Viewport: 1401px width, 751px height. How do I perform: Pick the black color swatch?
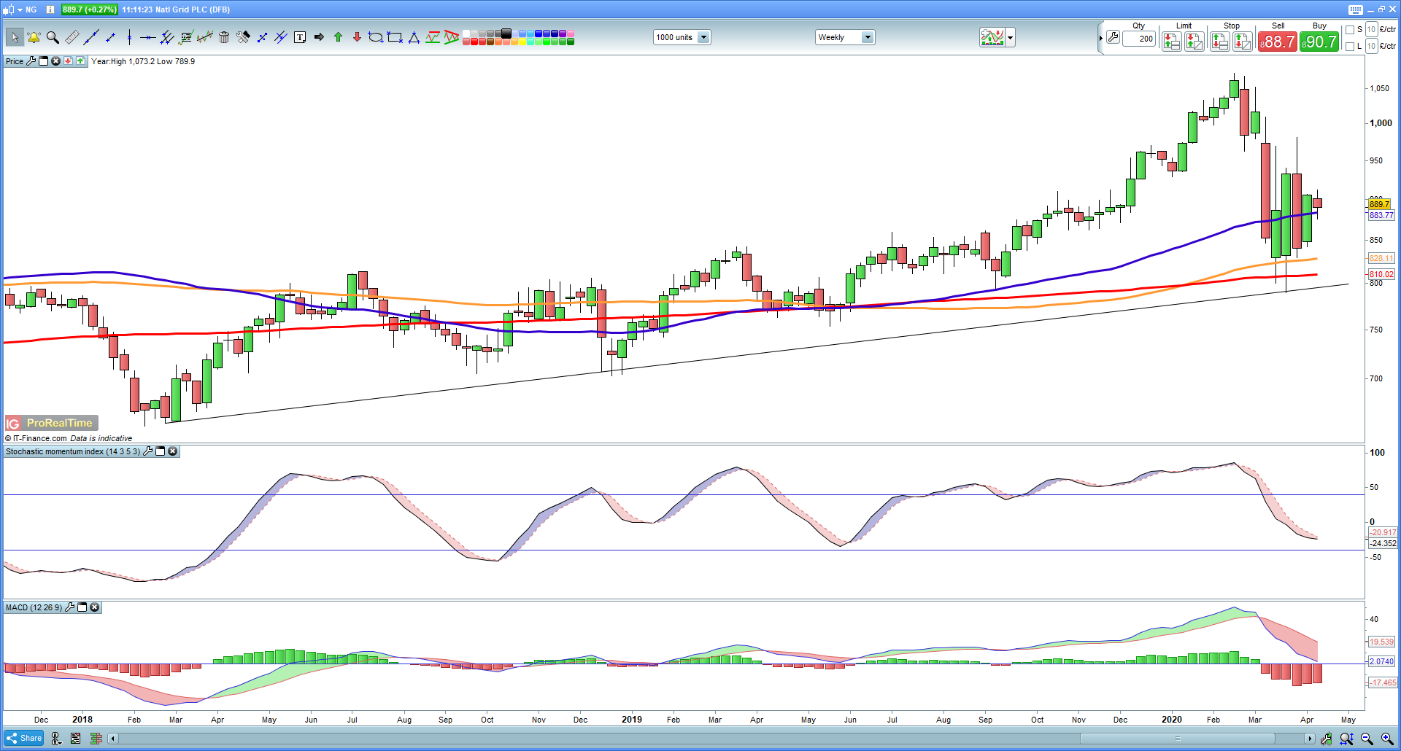click(x=506, y=34)
